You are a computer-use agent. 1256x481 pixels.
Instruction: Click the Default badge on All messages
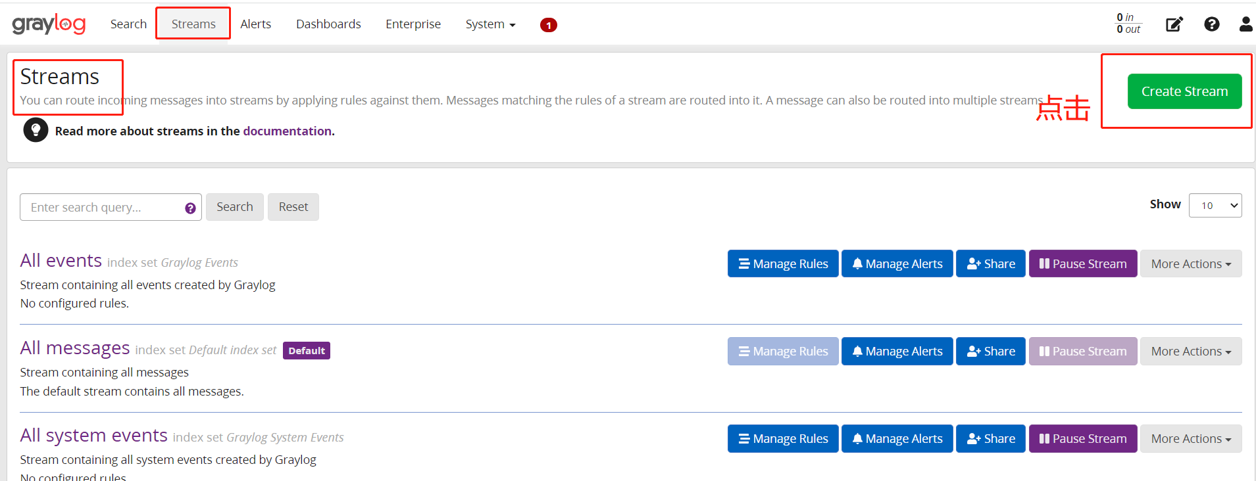(x=307, y=350)
